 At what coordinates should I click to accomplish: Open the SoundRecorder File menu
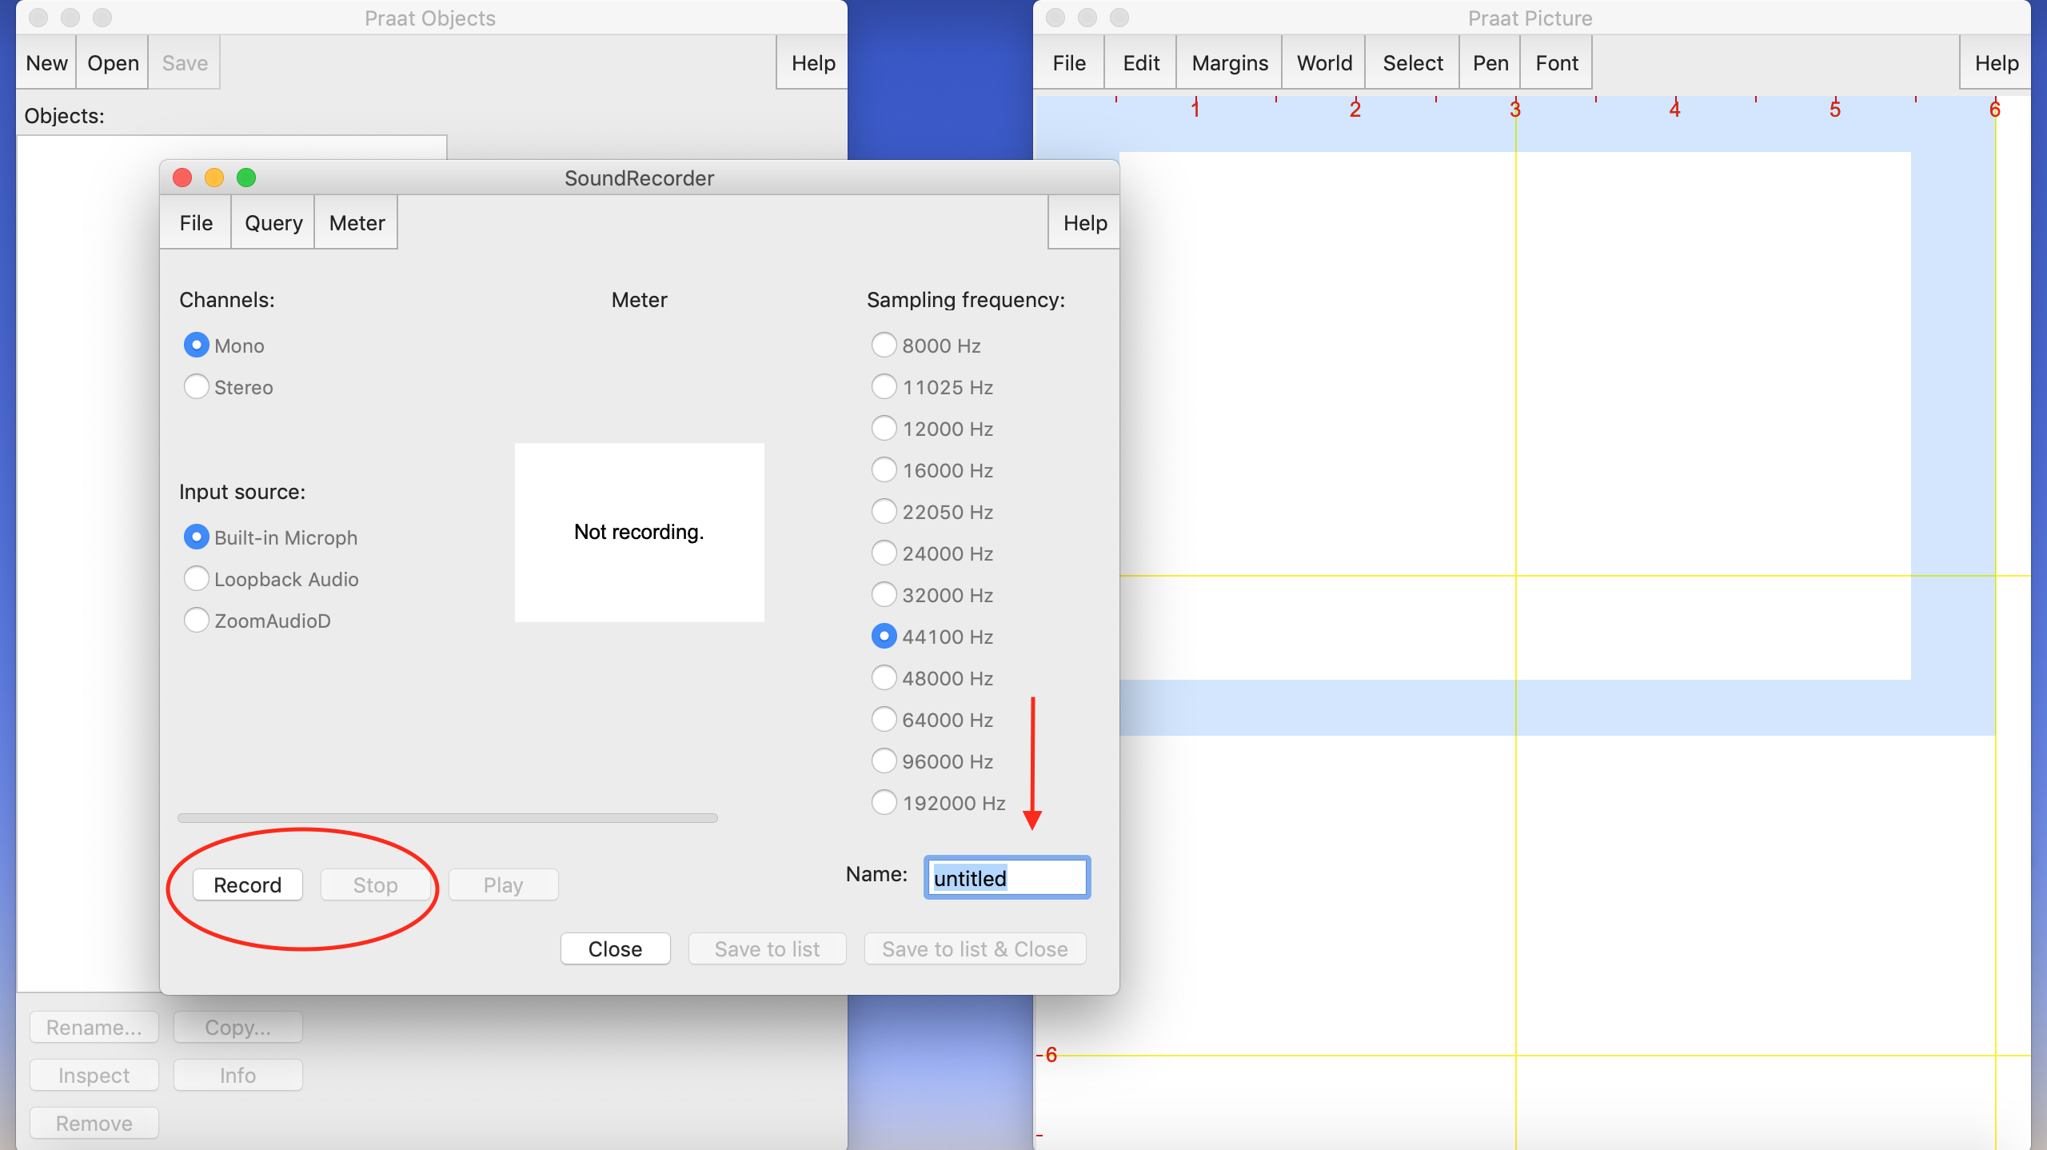click(196, 223)
